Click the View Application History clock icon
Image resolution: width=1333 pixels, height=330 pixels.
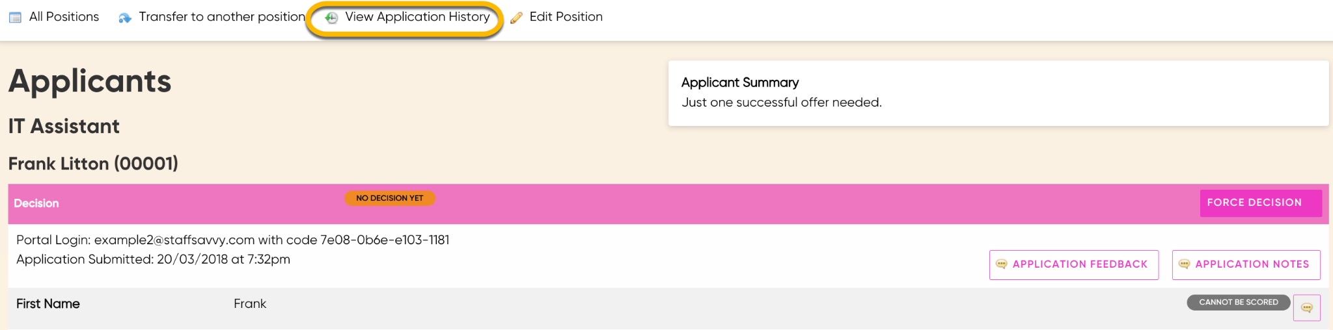331,18
